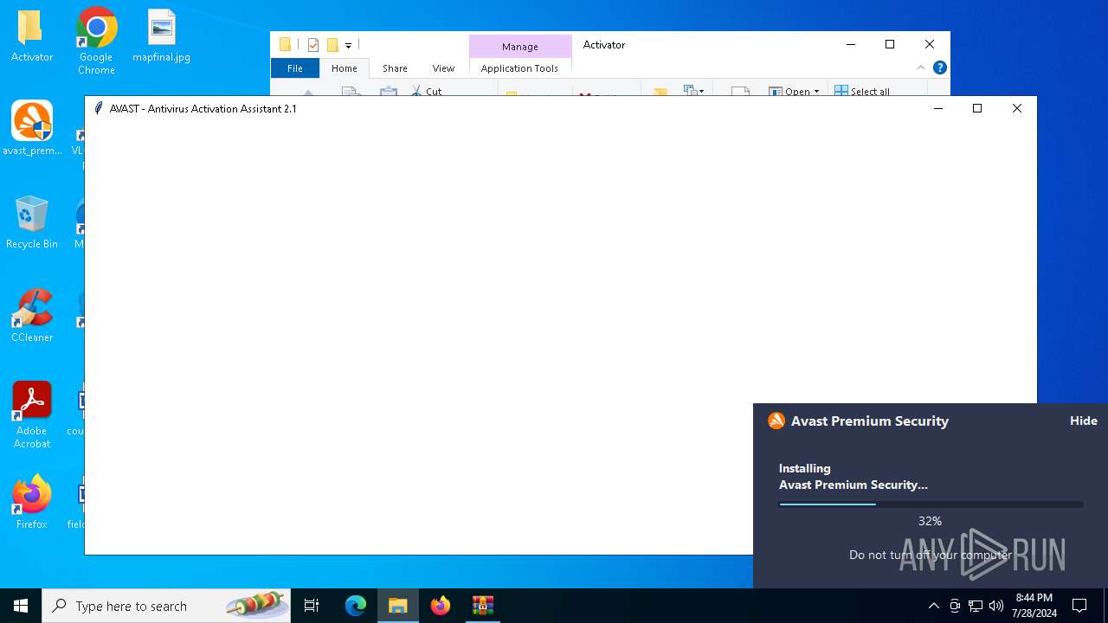Switch to the Share ribbon tab
1108x623 pixels.
pos(395,68)
